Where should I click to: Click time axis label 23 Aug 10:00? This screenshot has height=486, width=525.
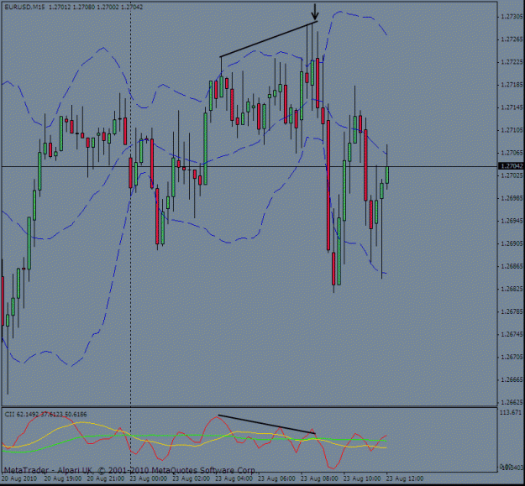(x=363, y=478)
